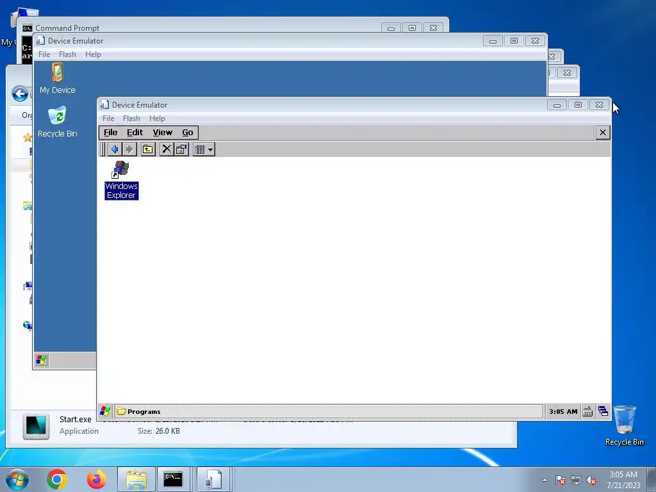Open the Windows Explorer shortcut icon
The height and width of the screenshot is (492, 656).
point(121,179)
